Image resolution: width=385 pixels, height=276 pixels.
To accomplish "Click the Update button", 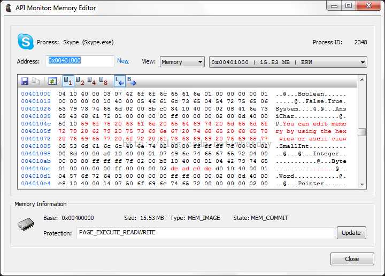I will coord(351,233).
